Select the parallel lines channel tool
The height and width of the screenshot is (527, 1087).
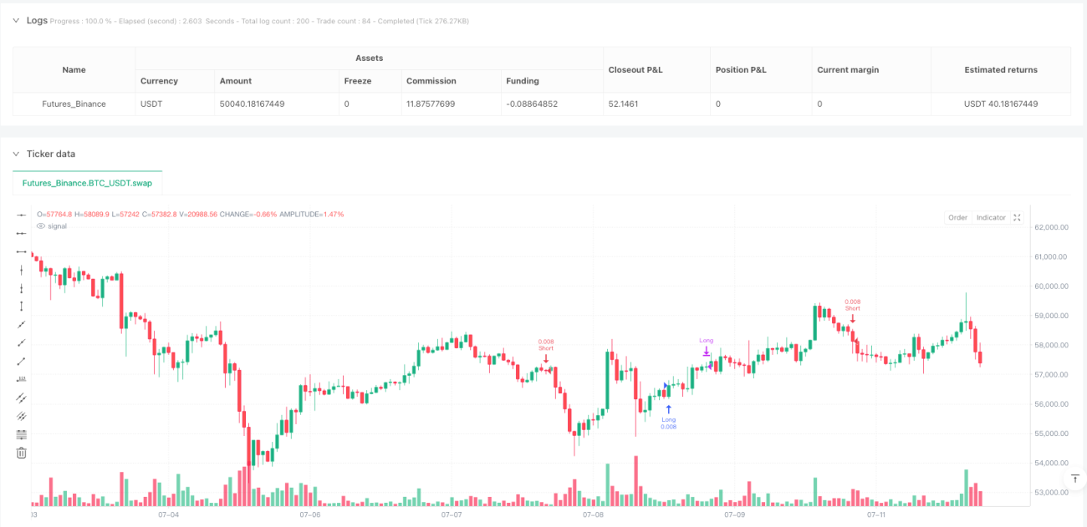pyautogui.click(x=22, y=398)
